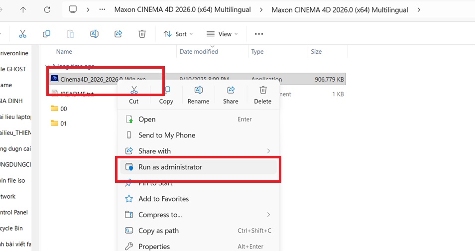Select Pin to Start entry
The width and height of the screenshot is (475, 251).
(x=199, y=183)
